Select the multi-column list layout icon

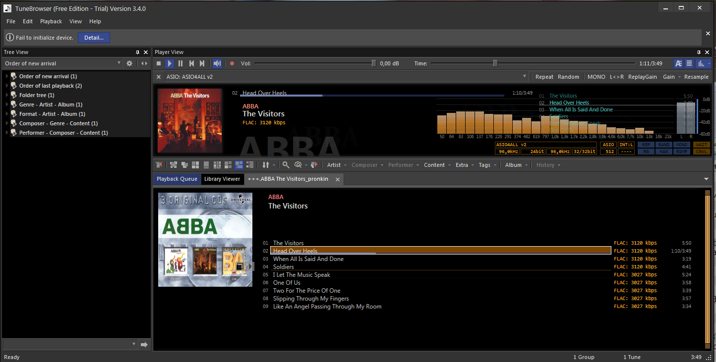coord(217,165)
